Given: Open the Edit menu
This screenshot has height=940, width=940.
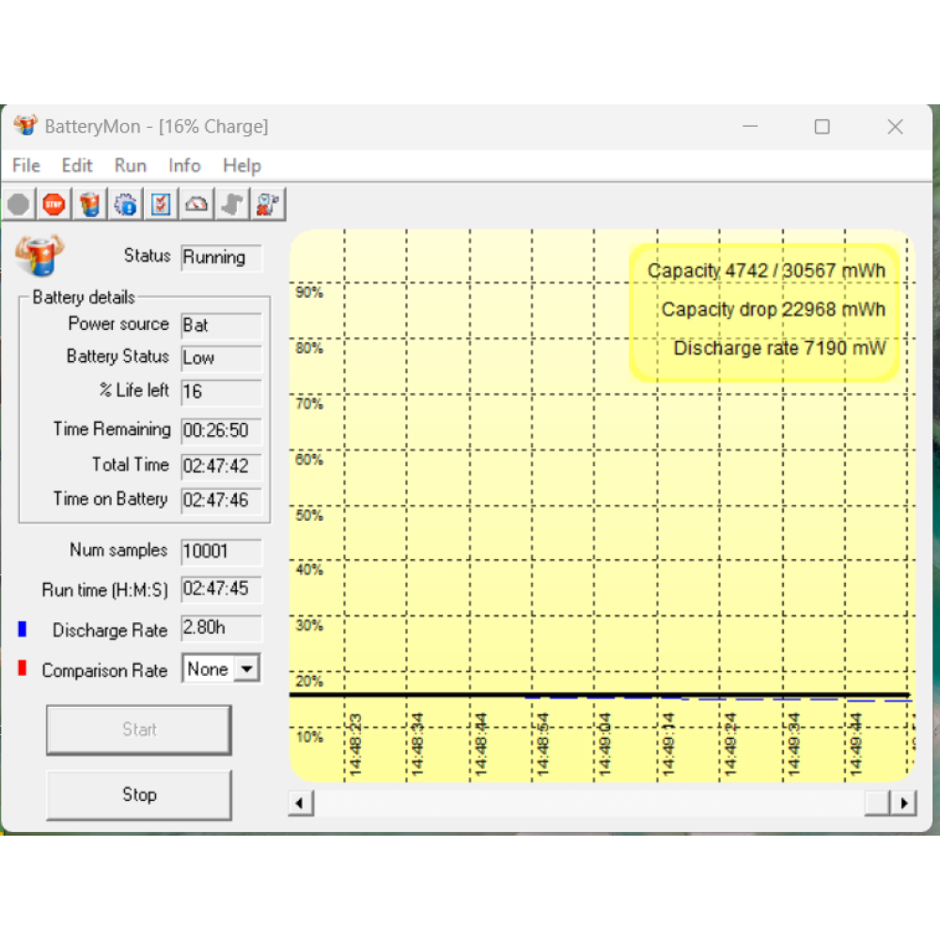Looking at the screenshot, I should tap(77, 165).
